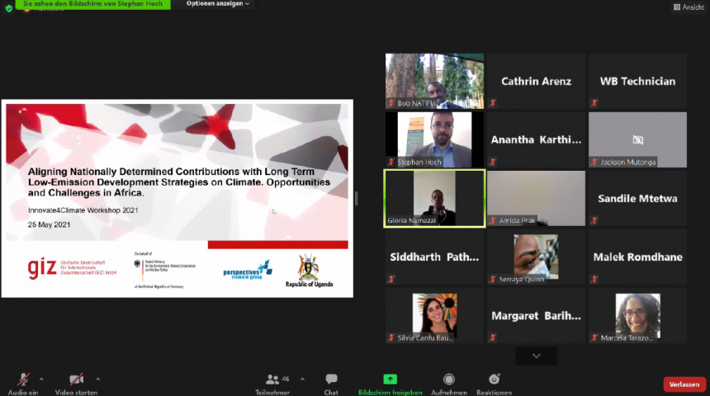Screen dimensions: 710x396
Task: Start recording with Aufnehmen
Action: click(448, 383)
